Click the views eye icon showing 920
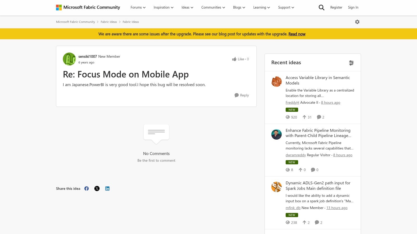The image size is (417, 234). click(288, 117)
